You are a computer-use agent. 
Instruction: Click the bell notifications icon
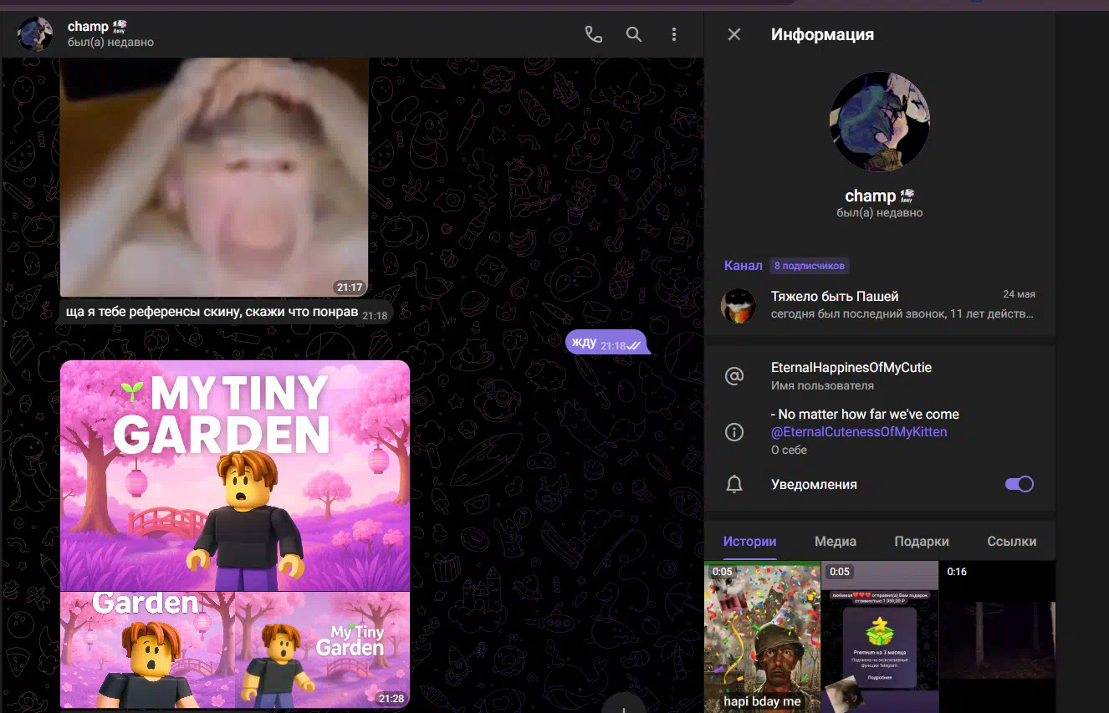coord(733,484)
